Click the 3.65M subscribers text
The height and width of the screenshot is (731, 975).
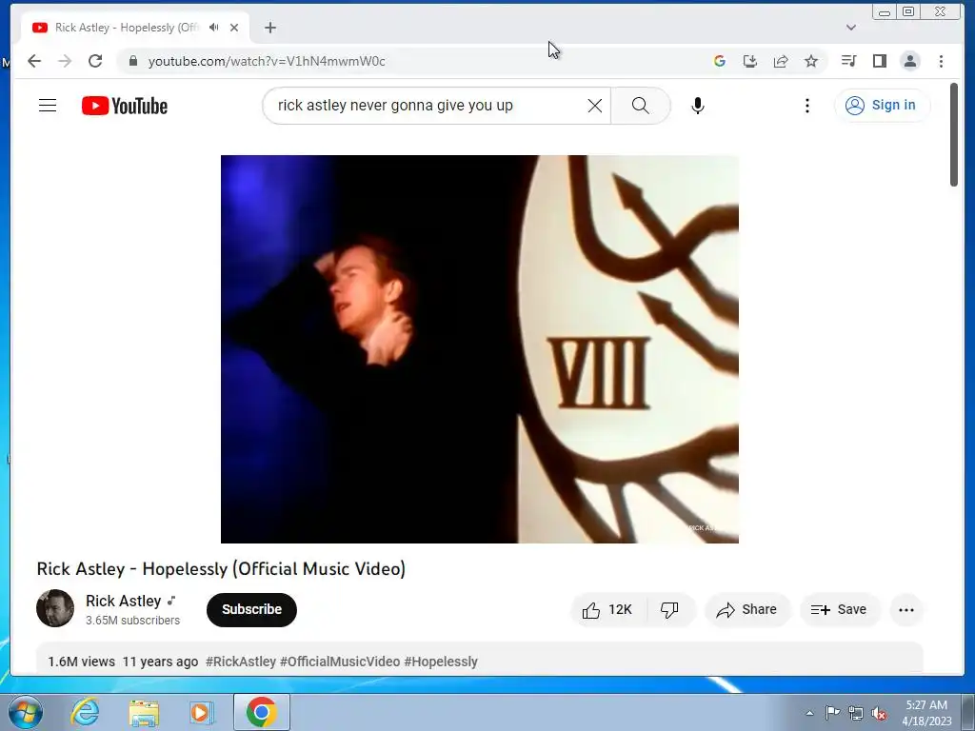click(x=133, y=621)
